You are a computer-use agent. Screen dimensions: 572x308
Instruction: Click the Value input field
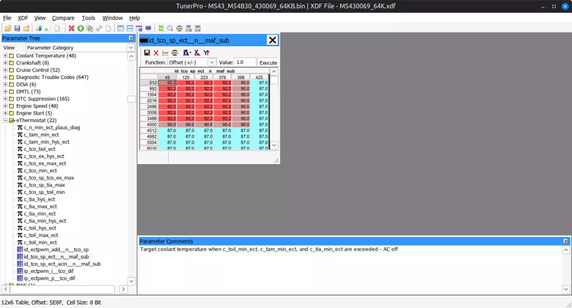click(245, 63)
